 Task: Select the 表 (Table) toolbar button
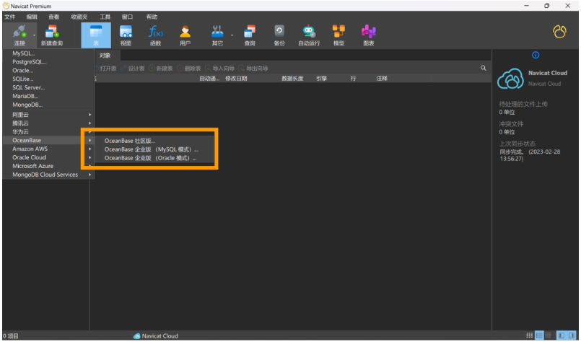tap(96, 35)
